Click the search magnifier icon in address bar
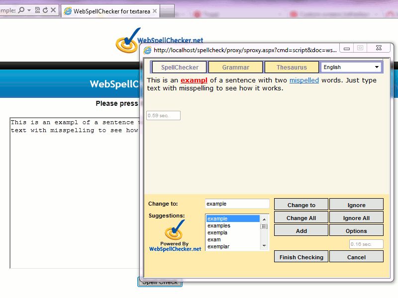 coord(21,10)
